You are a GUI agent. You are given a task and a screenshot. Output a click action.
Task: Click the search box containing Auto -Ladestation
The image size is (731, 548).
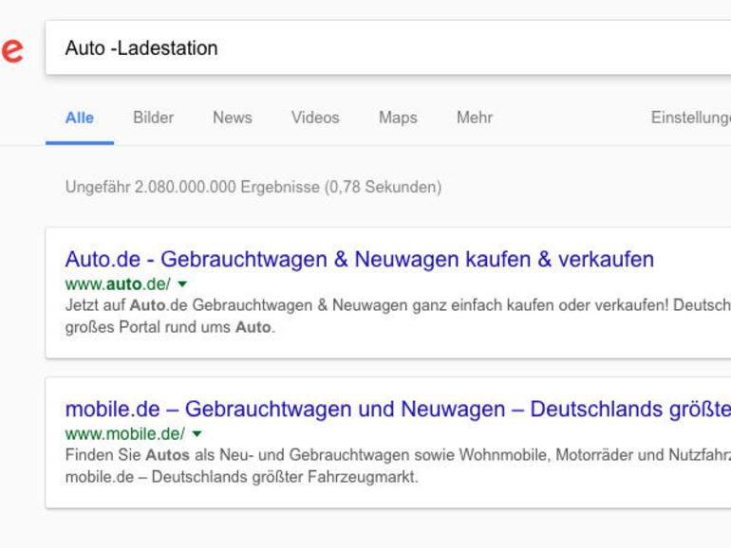[388, 47]
